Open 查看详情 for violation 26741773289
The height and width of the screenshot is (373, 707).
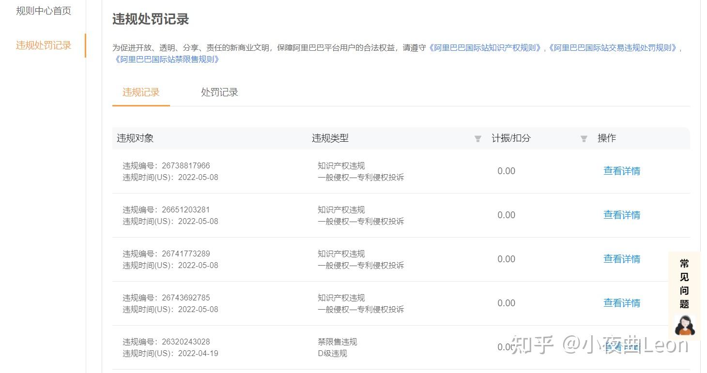(621, 259)
